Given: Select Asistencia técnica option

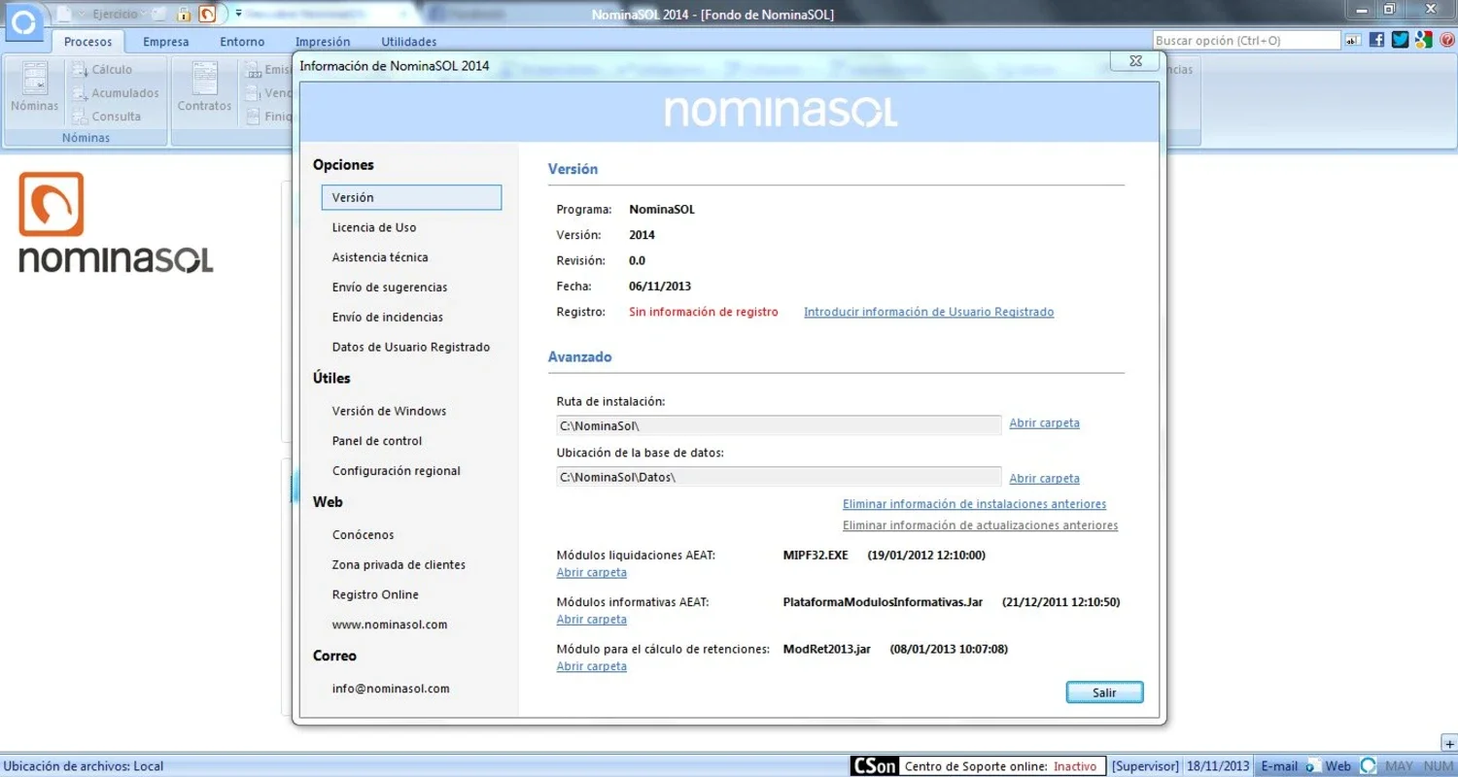Looking at the screenshot, I should click(380, 257).
